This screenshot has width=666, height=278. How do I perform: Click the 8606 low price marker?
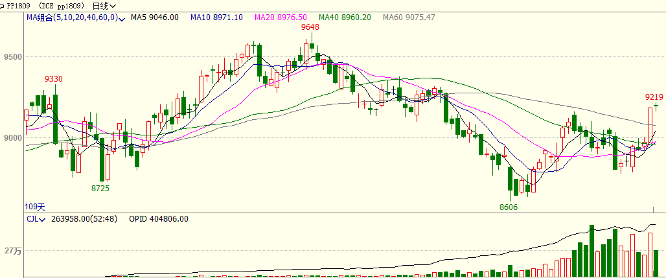[x=509, y=207]
